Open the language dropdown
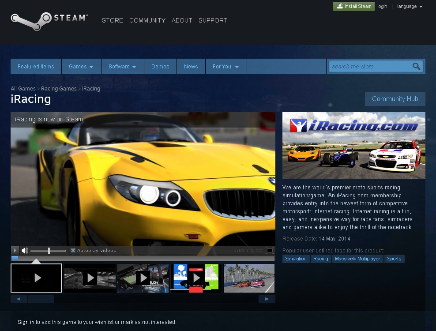 pos(410,6)
